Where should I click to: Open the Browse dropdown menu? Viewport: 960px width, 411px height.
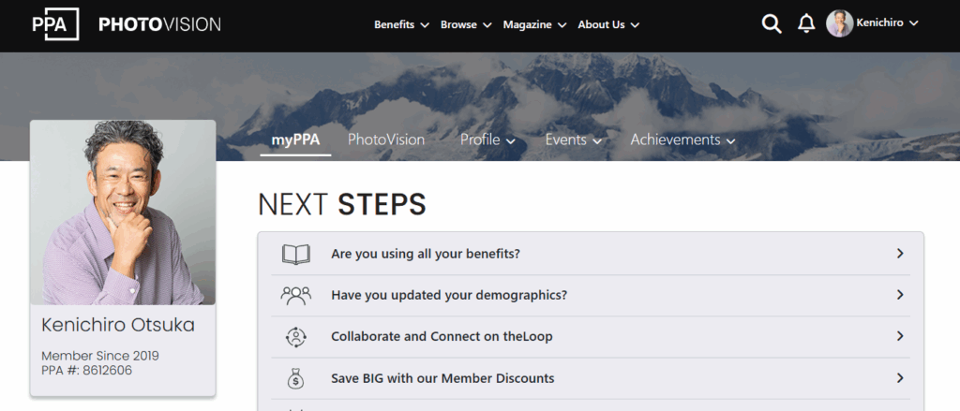(x=466, y=24)
